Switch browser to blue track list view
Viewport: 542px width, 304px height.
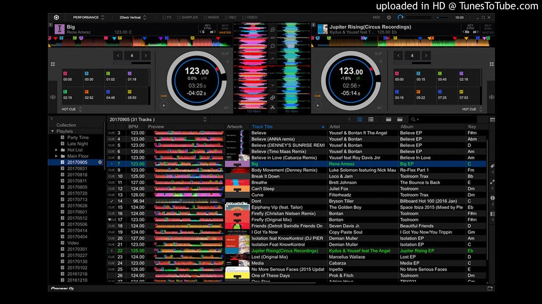[x=360, y=119]
